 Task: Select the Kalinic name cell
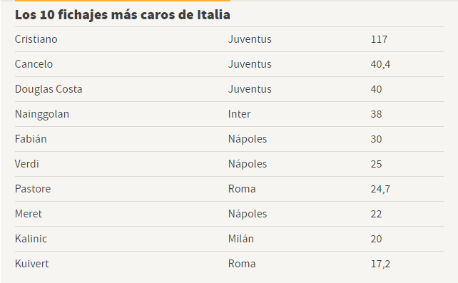31,239
